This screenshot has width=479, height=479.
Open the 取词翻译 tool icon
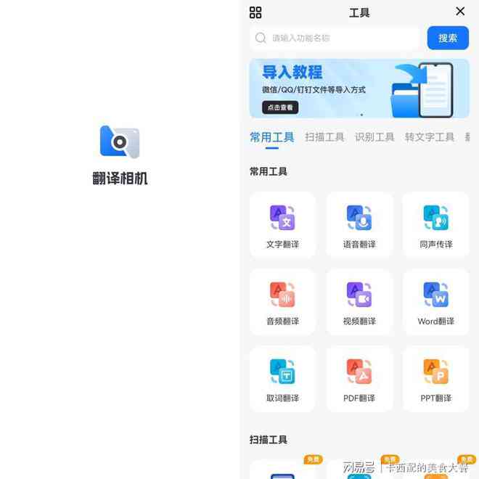click(282, 372)
